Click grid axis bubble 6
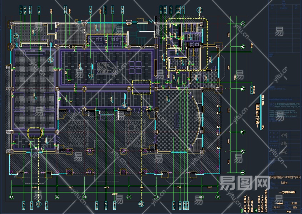Screen dimensions: 302x214 (x=243, y=46)
